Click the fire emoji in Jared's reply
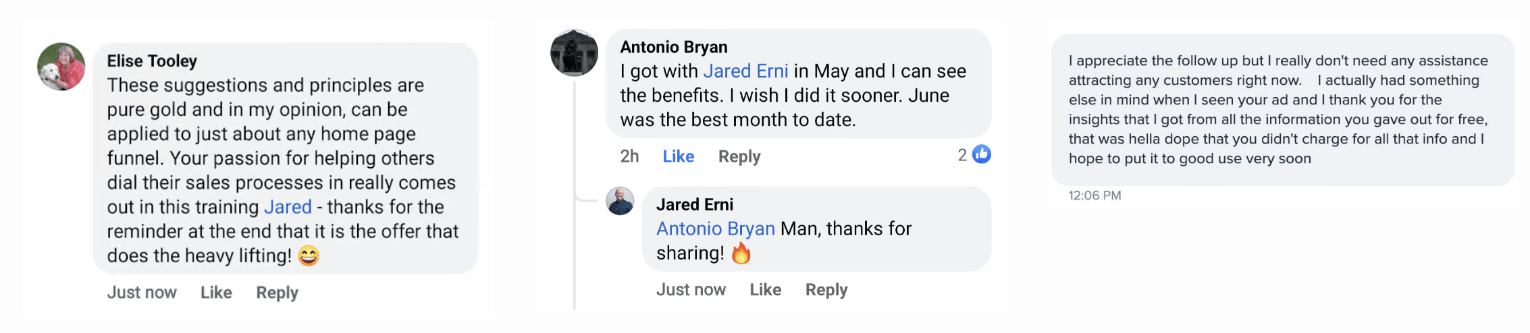 741,253
